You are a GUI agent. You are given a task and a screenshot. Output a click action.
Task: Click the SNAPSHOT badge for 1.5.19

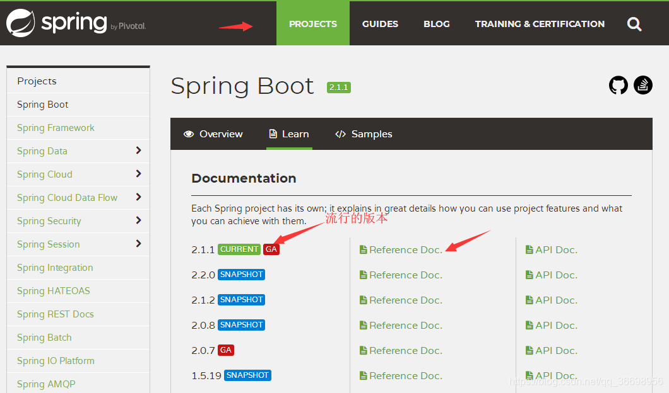click(x=247, y=375)
